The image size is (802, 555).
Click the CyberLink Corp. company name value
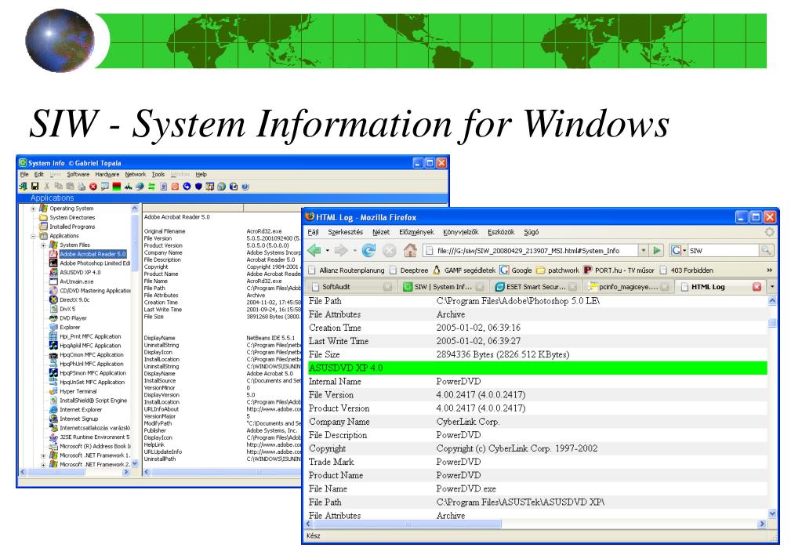point(468,422)
